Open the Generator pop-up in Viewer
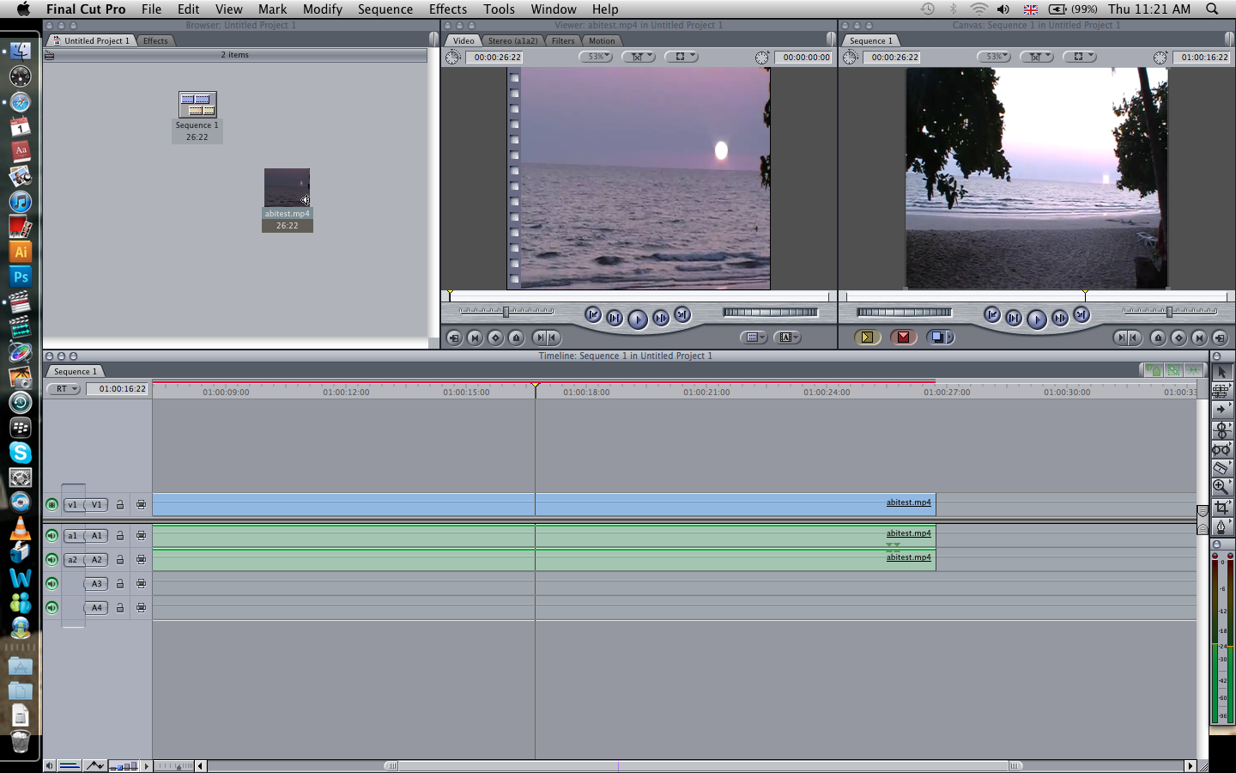 click(x=787, y=338)
